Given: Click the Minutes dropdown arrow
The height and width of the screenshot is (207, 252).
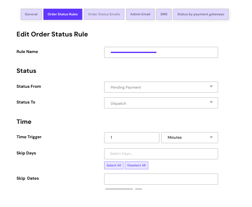Looking at the screenshot, I should click(x=212, y=137).
